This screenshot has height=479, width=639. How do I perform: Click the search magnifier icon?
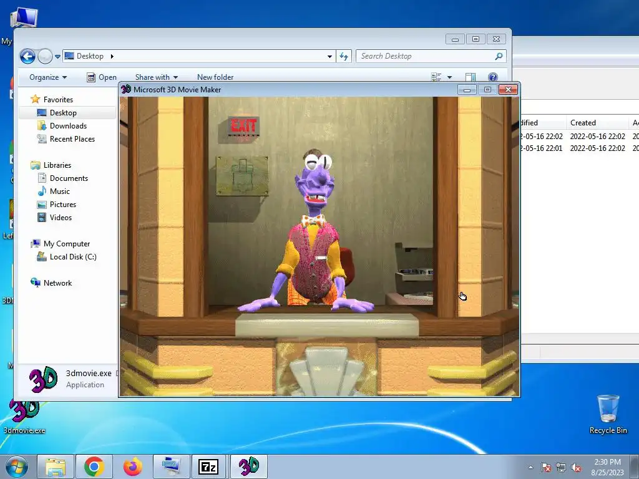[499, 56]
